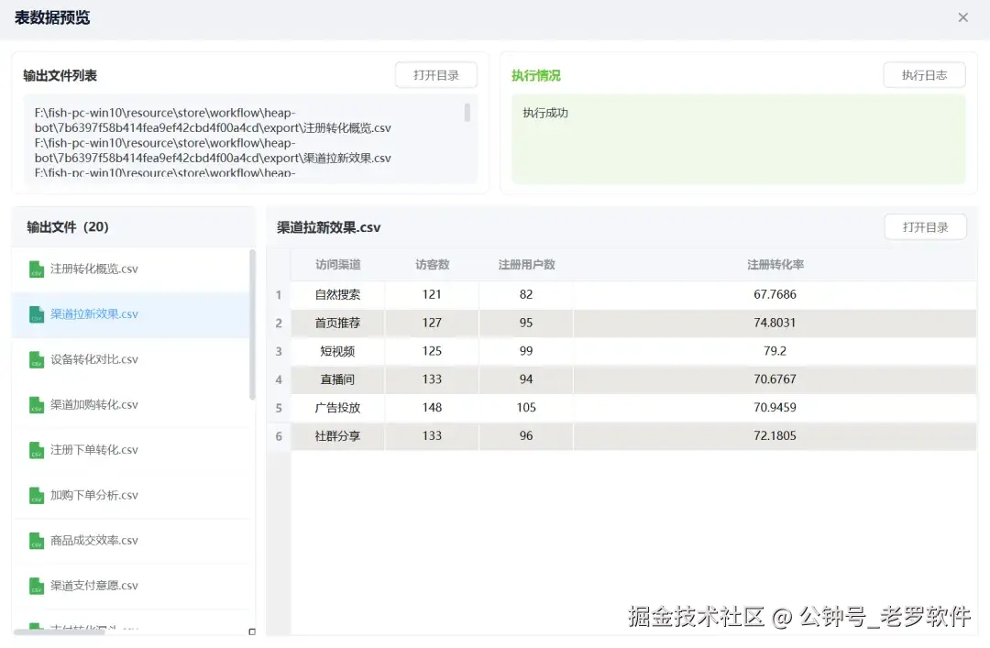
Task: Click the file list horizontal scrollbar
Action: click(60, 632)
